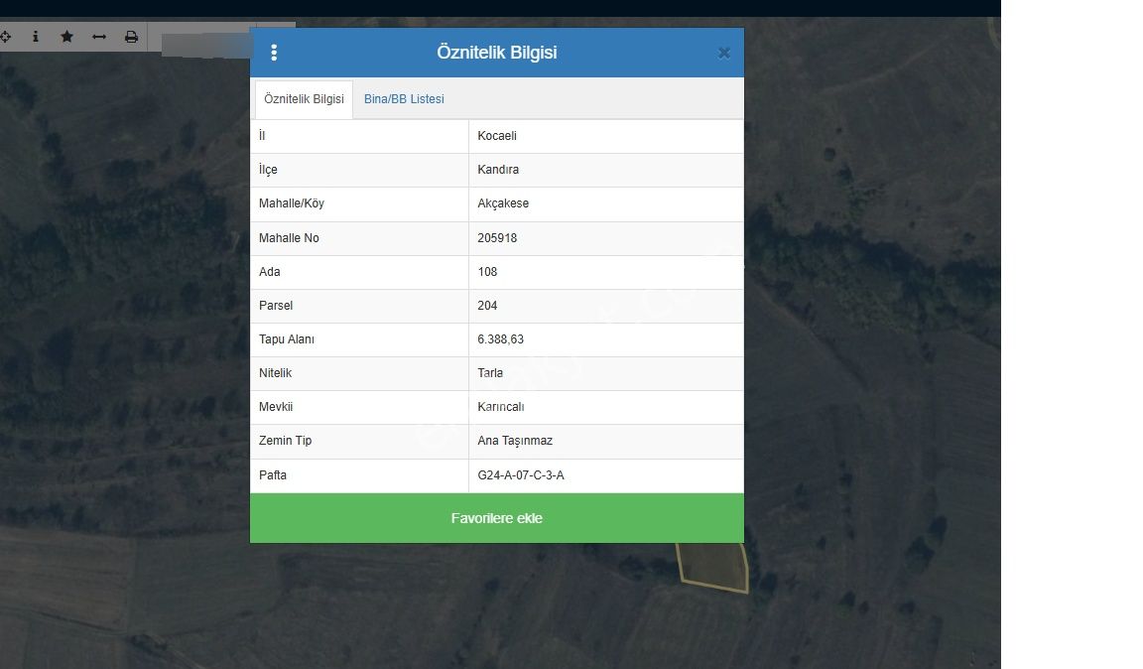Open favorites with the star icon
This screenshot has width=1143, height=669.
(66, 37)
